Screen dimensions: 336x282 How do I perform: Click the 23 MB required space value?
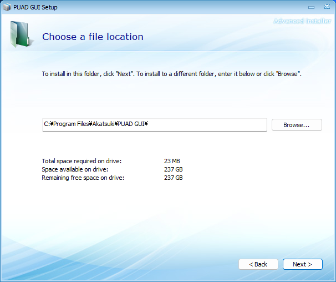click(x=172, y=161)
